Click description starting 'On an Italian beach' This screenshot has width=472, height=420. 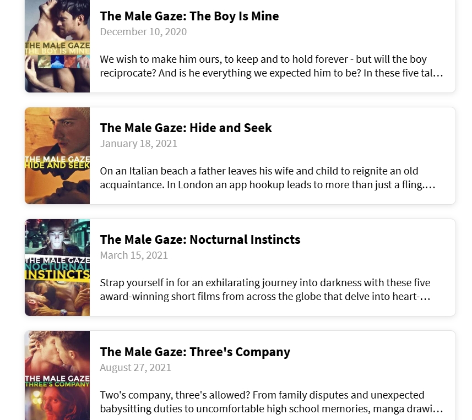pos(268,178)
